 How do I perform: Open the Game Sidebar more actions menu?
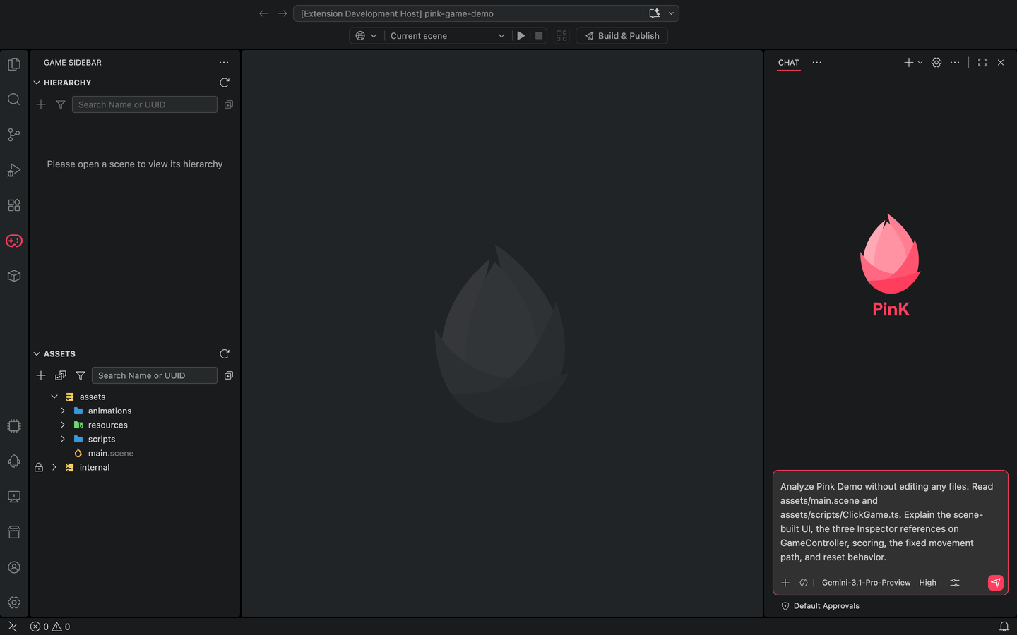coord(224,63)
